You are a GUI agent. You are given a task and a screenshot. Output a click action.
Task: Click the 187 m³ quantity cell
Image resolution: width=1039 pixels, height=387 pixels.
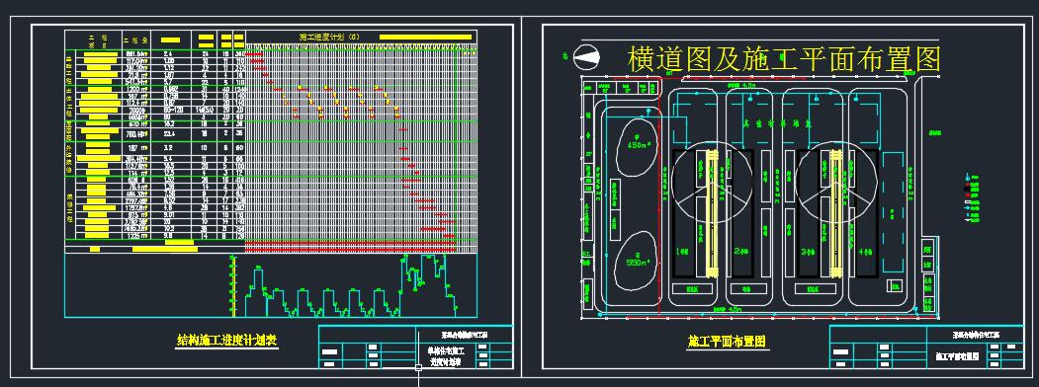tap(136, 147)
